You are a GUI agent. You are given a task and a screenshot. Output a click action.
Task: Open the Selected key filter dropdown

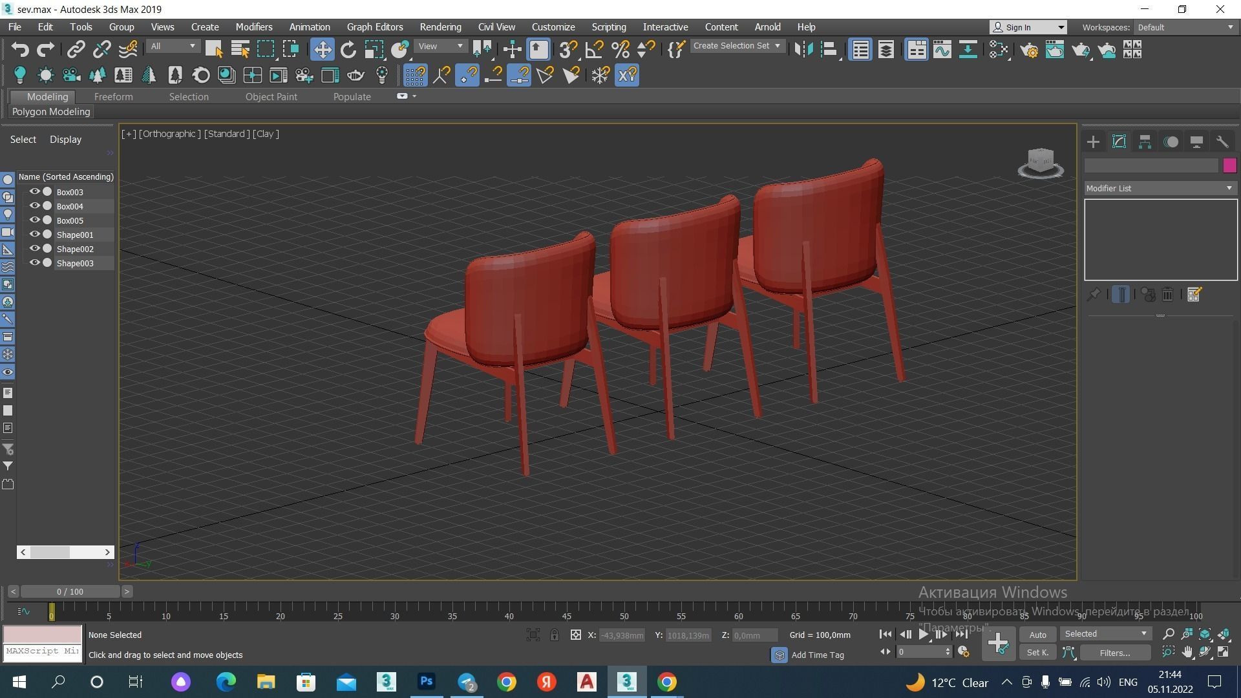[x=1105, y=634]
